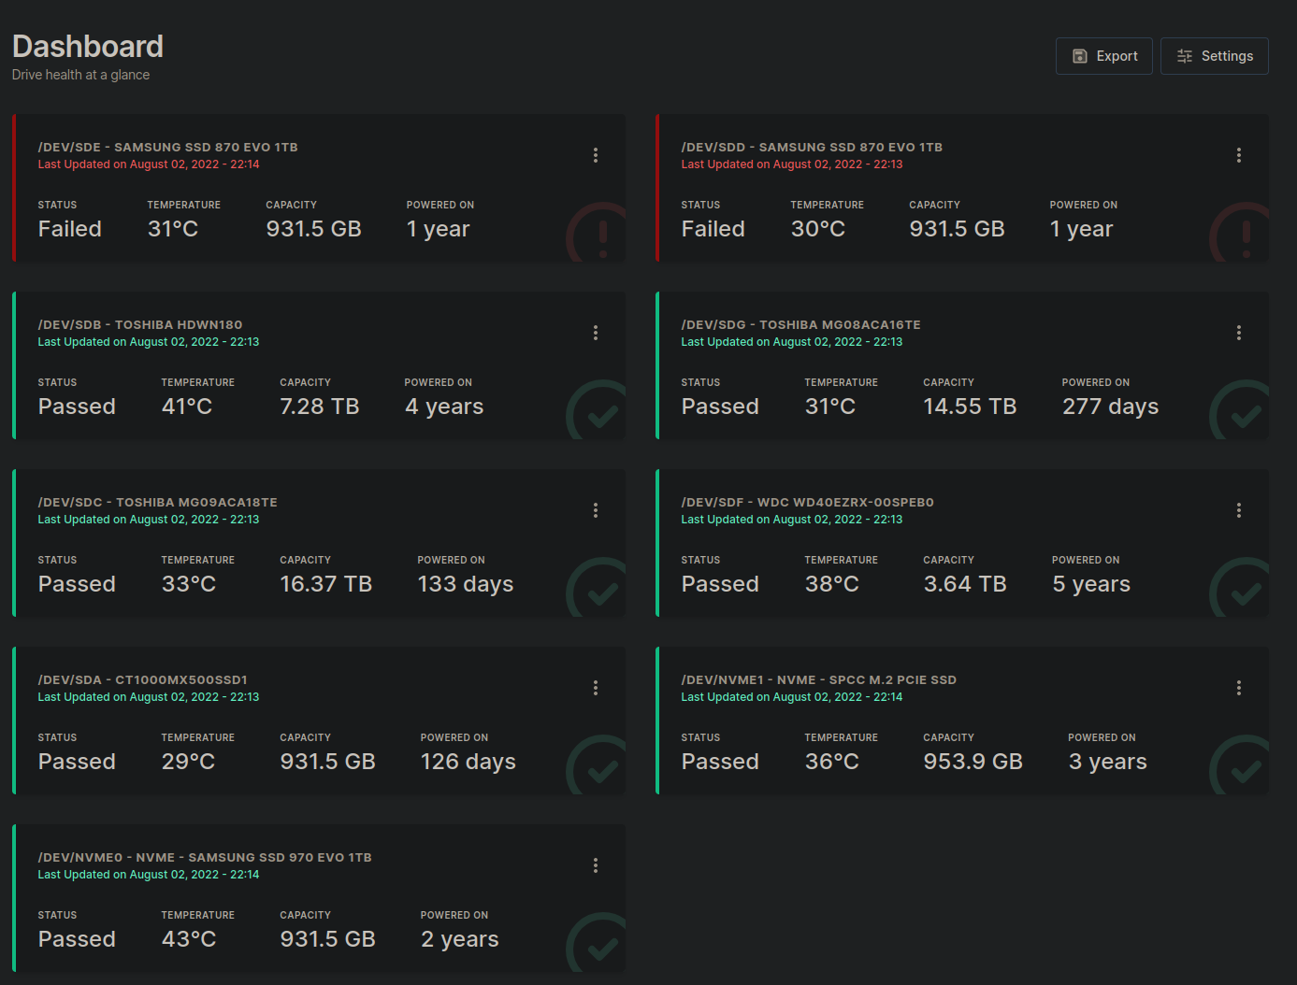Click the 126 days powered-on value
The width and height of the screenshot is (1297, 985).
point(468,762)
